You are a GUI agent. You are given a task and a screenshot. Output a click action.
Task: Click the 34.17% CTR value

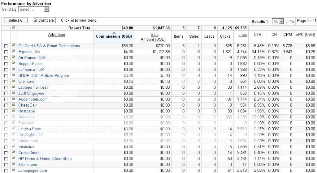(258, 52)
